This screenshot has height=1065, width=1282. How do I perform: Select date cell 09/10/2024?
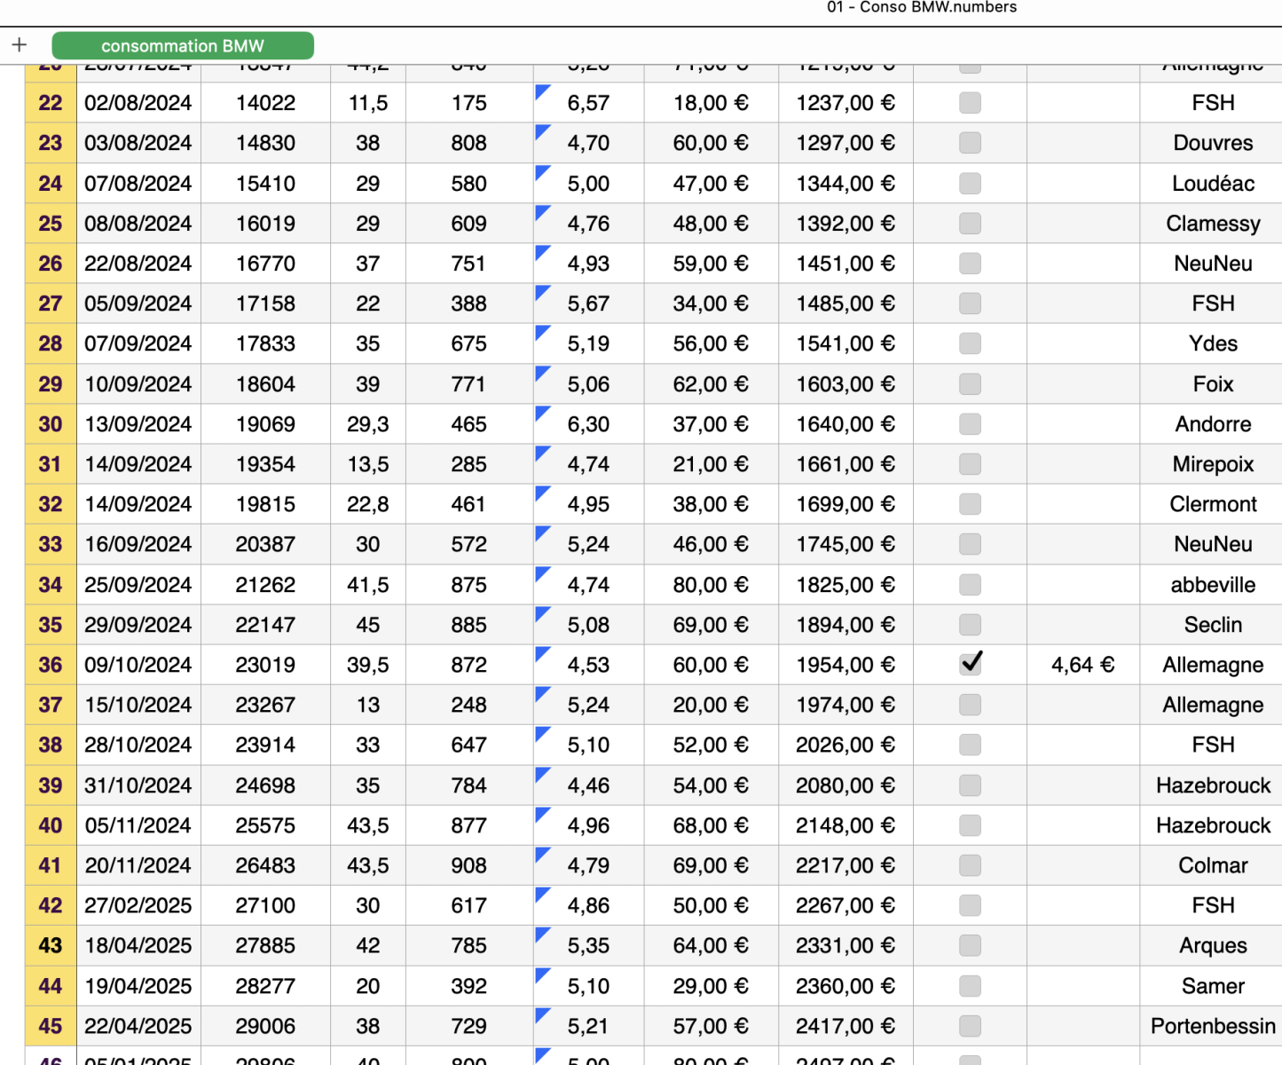point(138,665)
